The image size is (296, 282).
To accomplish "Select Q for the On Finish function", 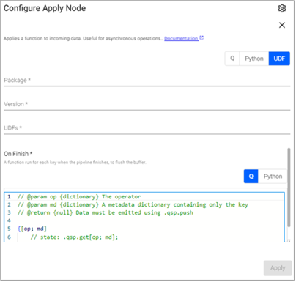I will pyautogui.click(x=251, y=177).
